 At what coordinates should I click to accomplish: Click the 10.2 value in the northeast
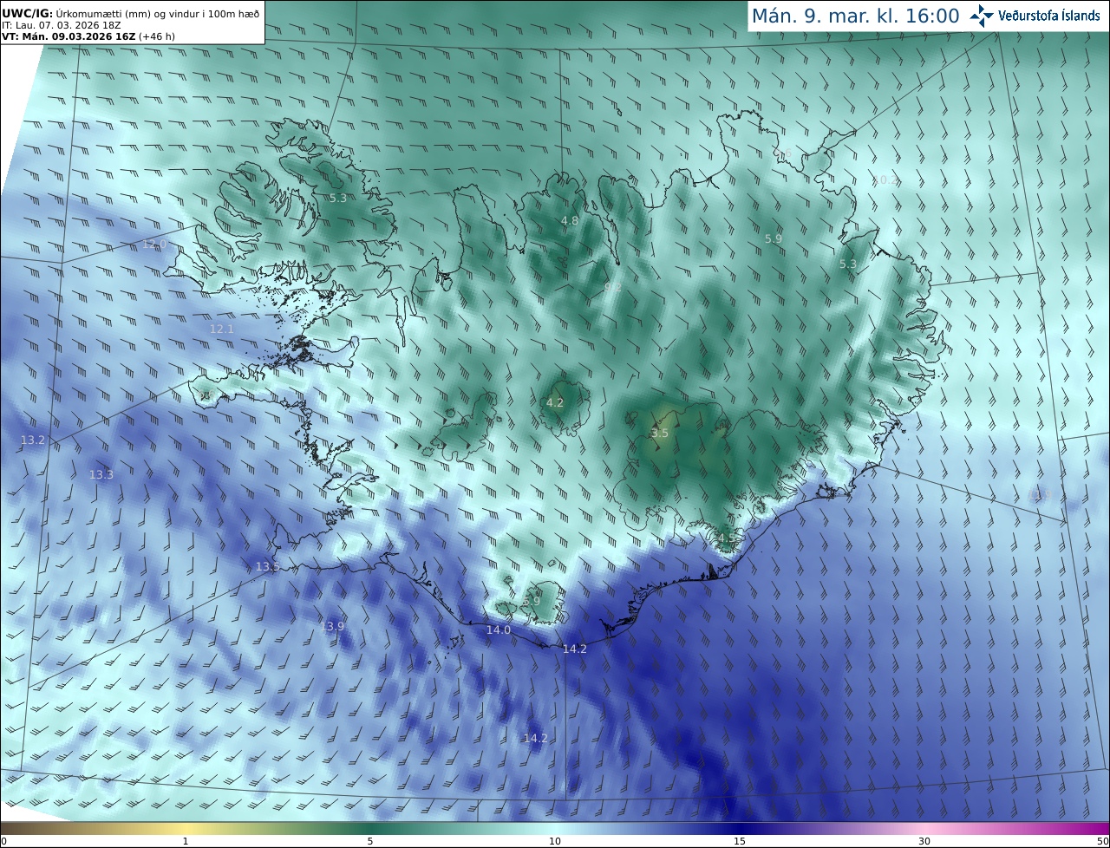(x=885, y=180)
